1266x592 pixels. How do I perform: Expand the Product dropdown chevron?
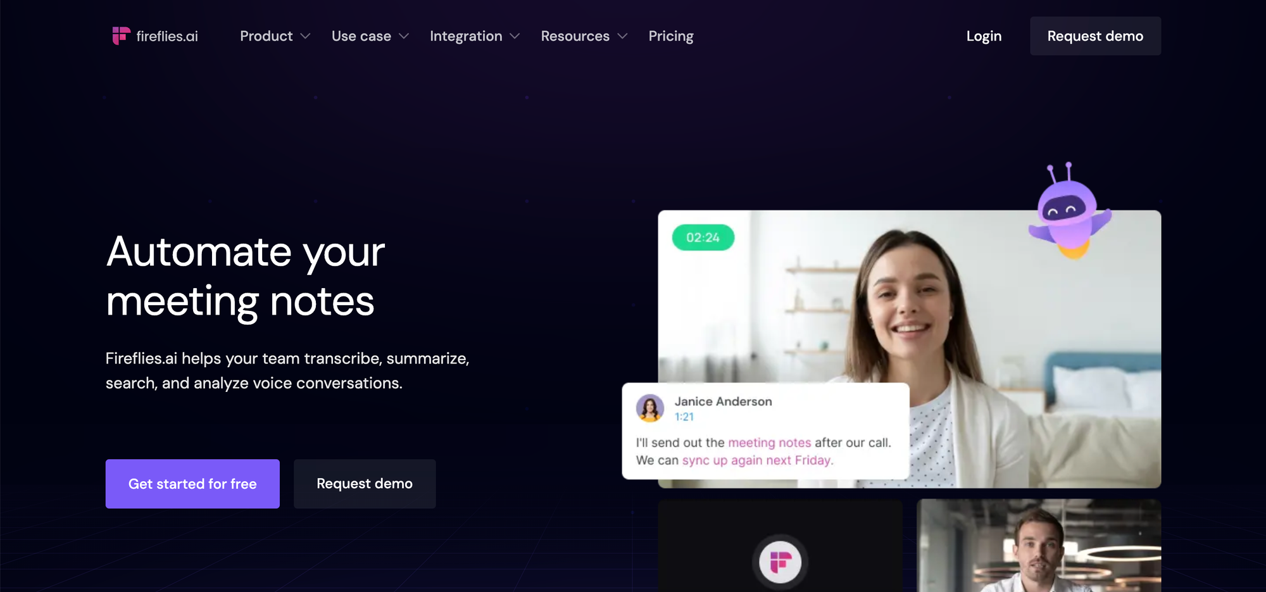[x=305, y=36]
